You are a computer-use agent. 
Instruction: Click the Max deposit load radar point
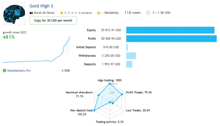94,110
